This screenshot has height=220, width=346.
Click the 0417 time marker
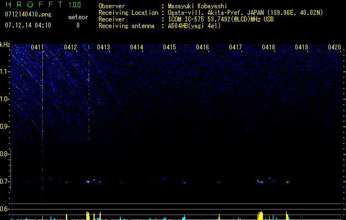pyautogui.click(x=235, y=47)
